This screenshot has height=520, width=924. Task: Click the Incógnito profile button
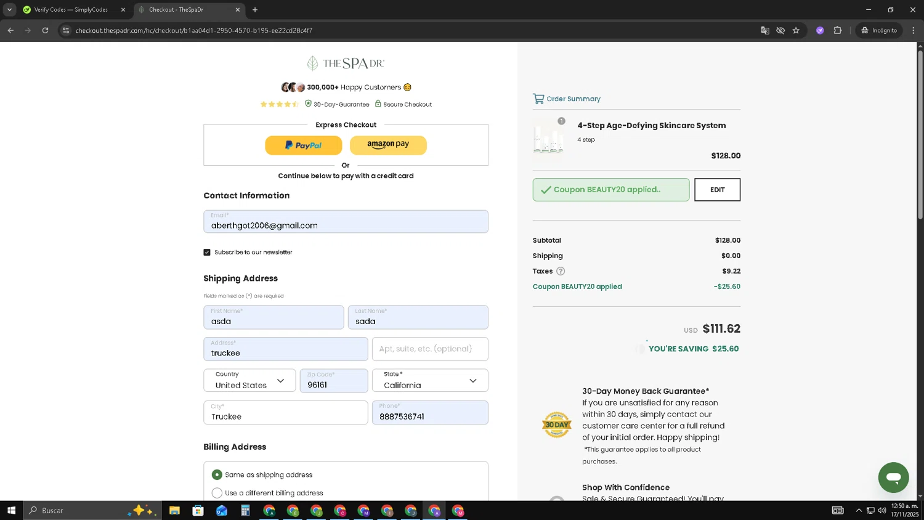(x=879, y=30)
